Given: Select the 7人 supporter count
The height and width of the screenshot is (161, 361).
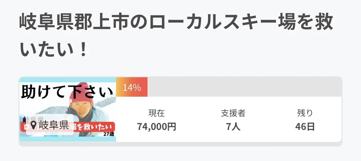Looking at the screenshot, I should pyautogui.click(x=233, y=127).
